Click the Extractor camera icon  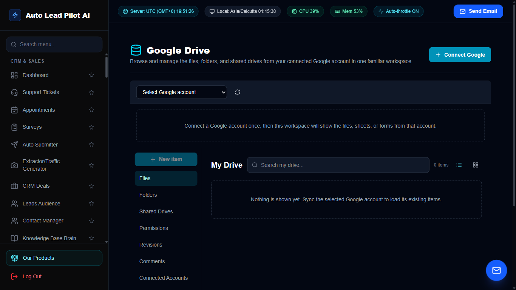point(14,165)
